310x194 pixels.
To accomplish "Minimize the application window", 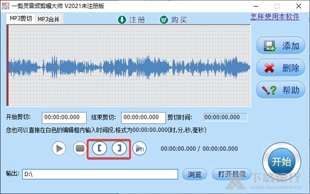I will pyautogui.click(x=256, y=6).
